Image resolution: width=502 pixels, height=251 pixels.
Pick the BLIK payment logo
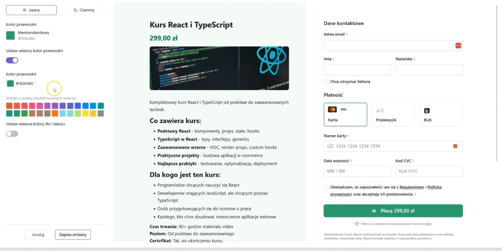(x=427, y=111)
